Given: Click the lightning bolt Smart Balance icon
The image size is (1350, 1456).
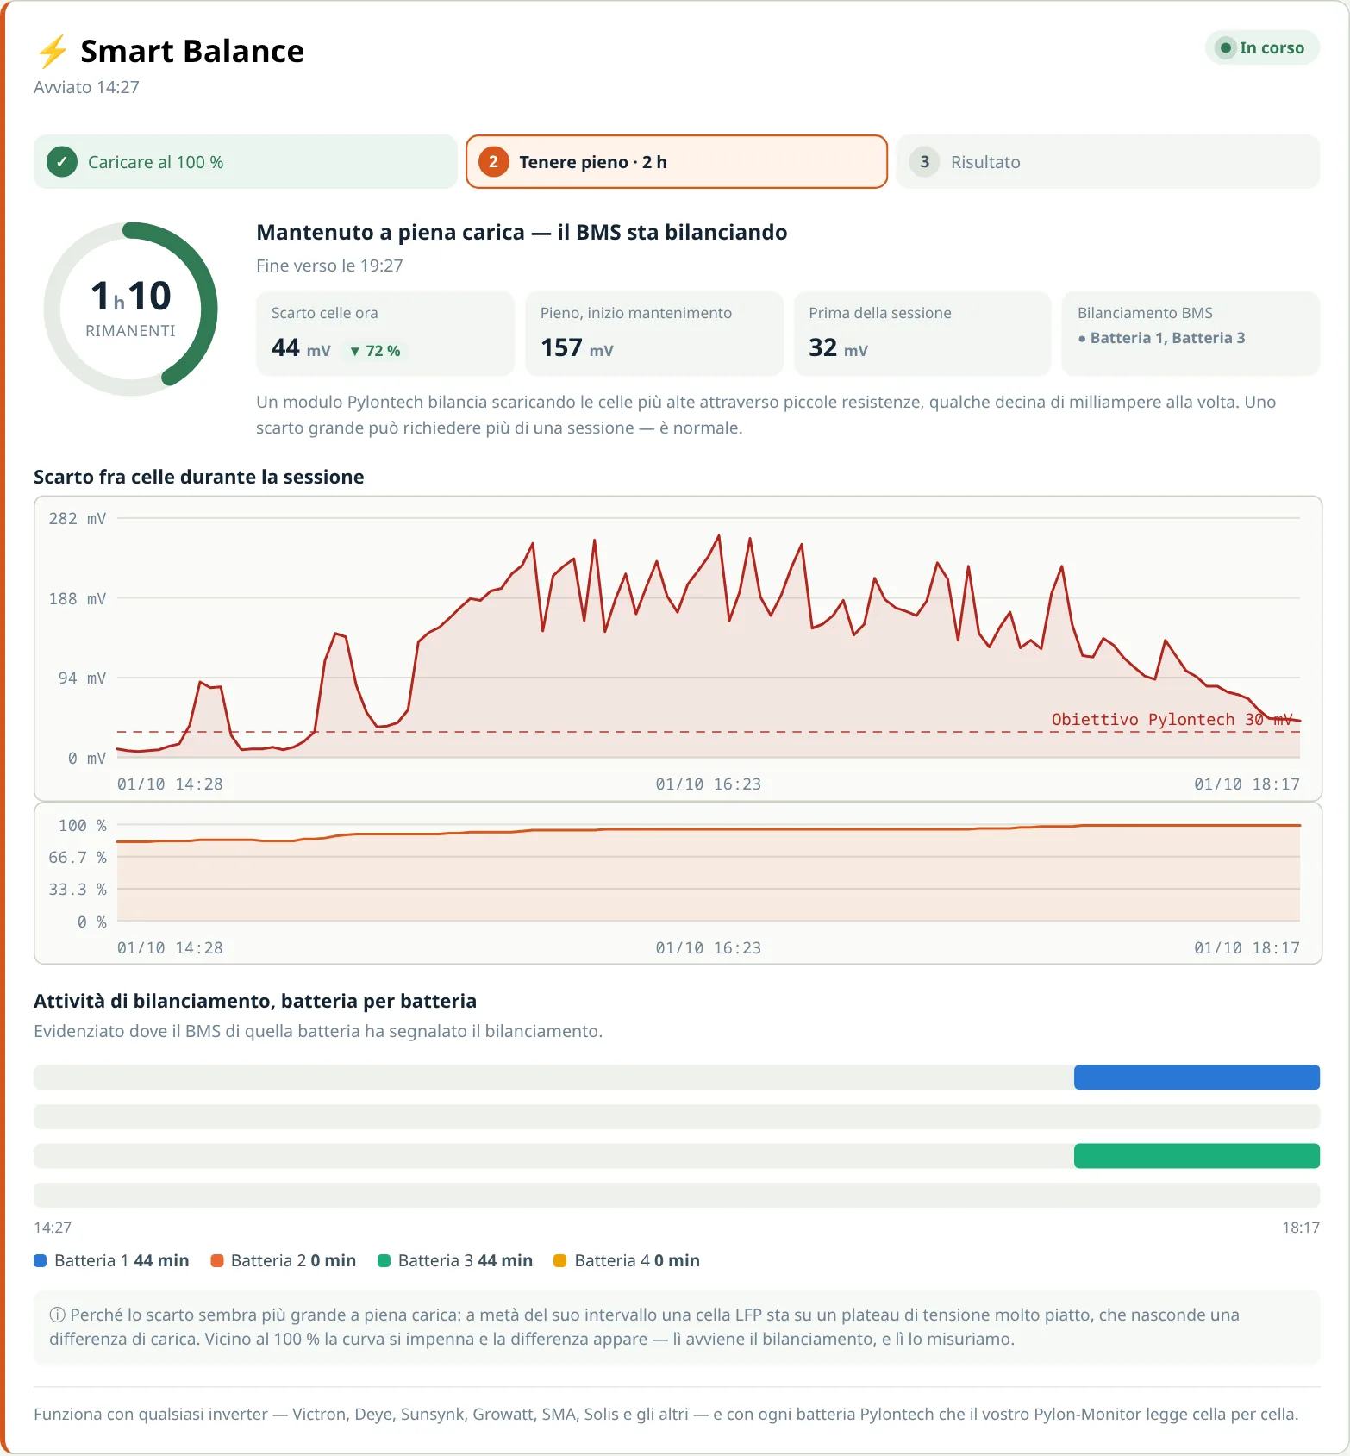Looking at the screenshot, I should click(x=53, y=51).
